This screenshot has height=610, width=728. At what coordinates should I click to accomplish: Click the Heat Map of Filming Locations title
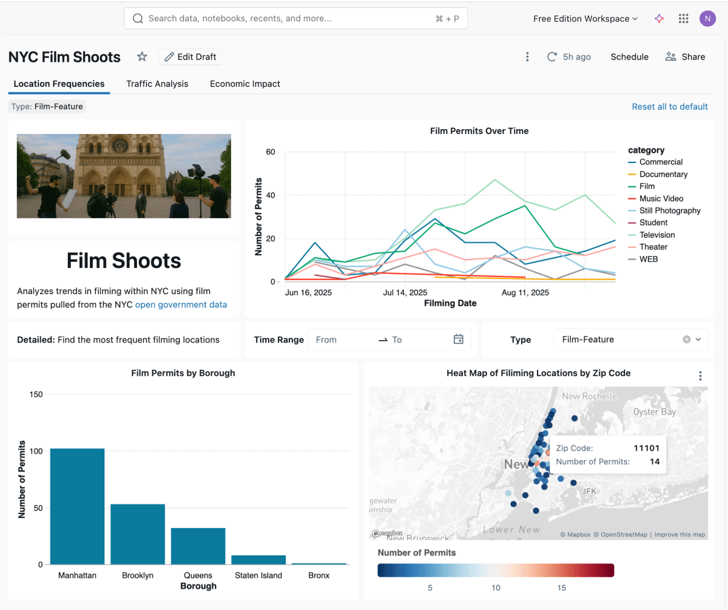tap(539, 373)
